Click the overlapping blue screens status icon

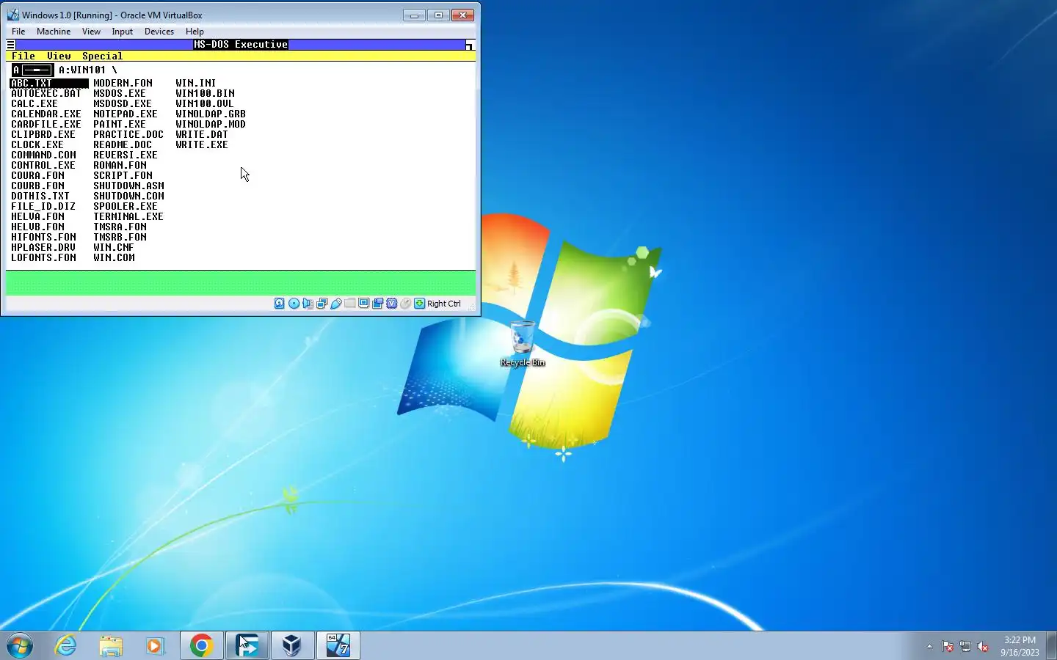point(377,304)
